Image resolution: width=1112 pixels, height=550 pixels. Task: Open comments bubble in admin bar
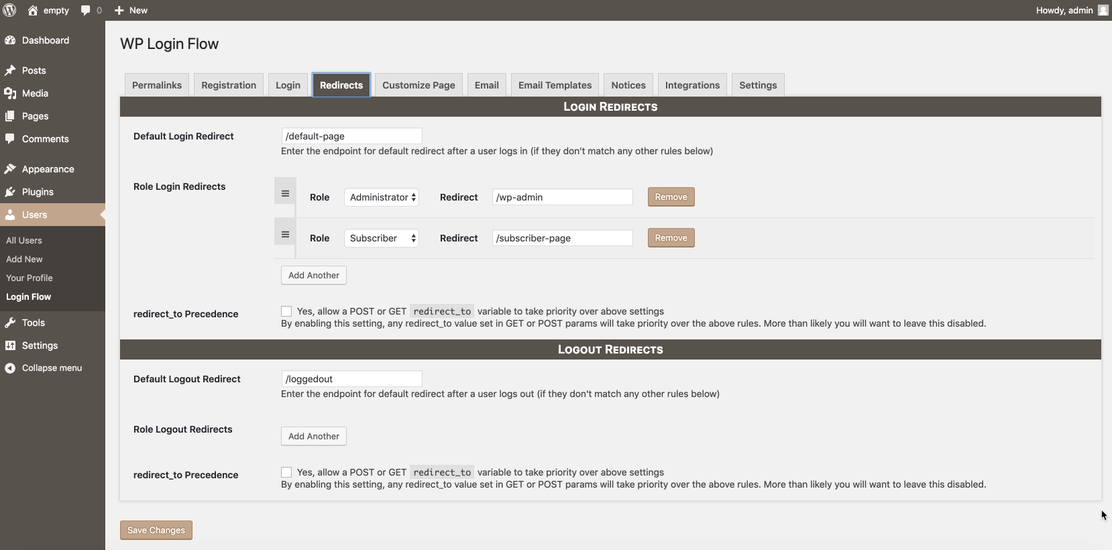pyautogui.click(x=85, y=11)
